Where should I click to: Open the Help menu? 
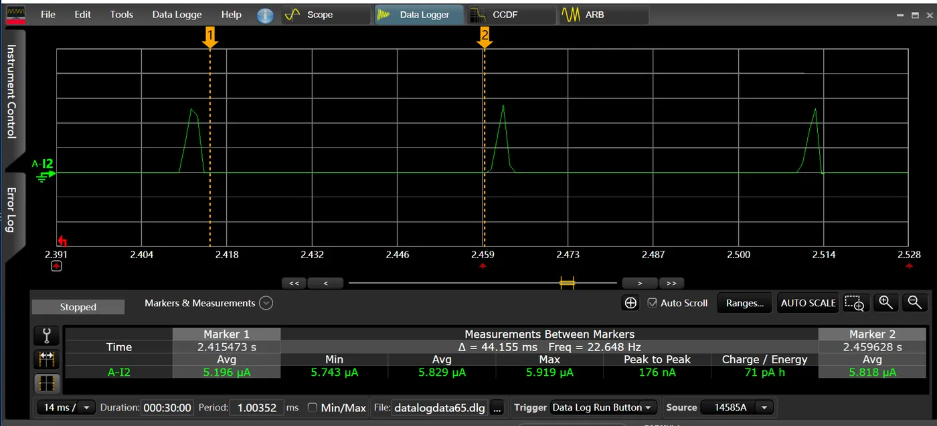[x=231, y=15]
